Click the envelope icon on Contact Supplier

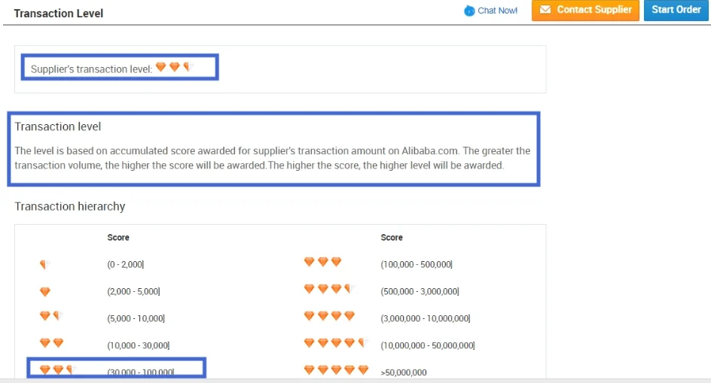(x=545, y=10)
